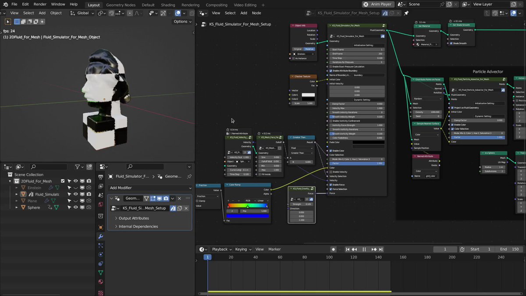
Task: Enable the Enable Vorticity Confinement checkbox
Action: point(331,121)
